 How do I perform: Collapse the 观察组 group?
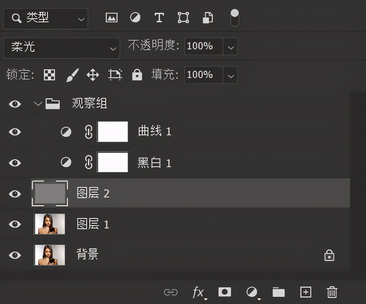pyautogui.click(x=38, y=103)
